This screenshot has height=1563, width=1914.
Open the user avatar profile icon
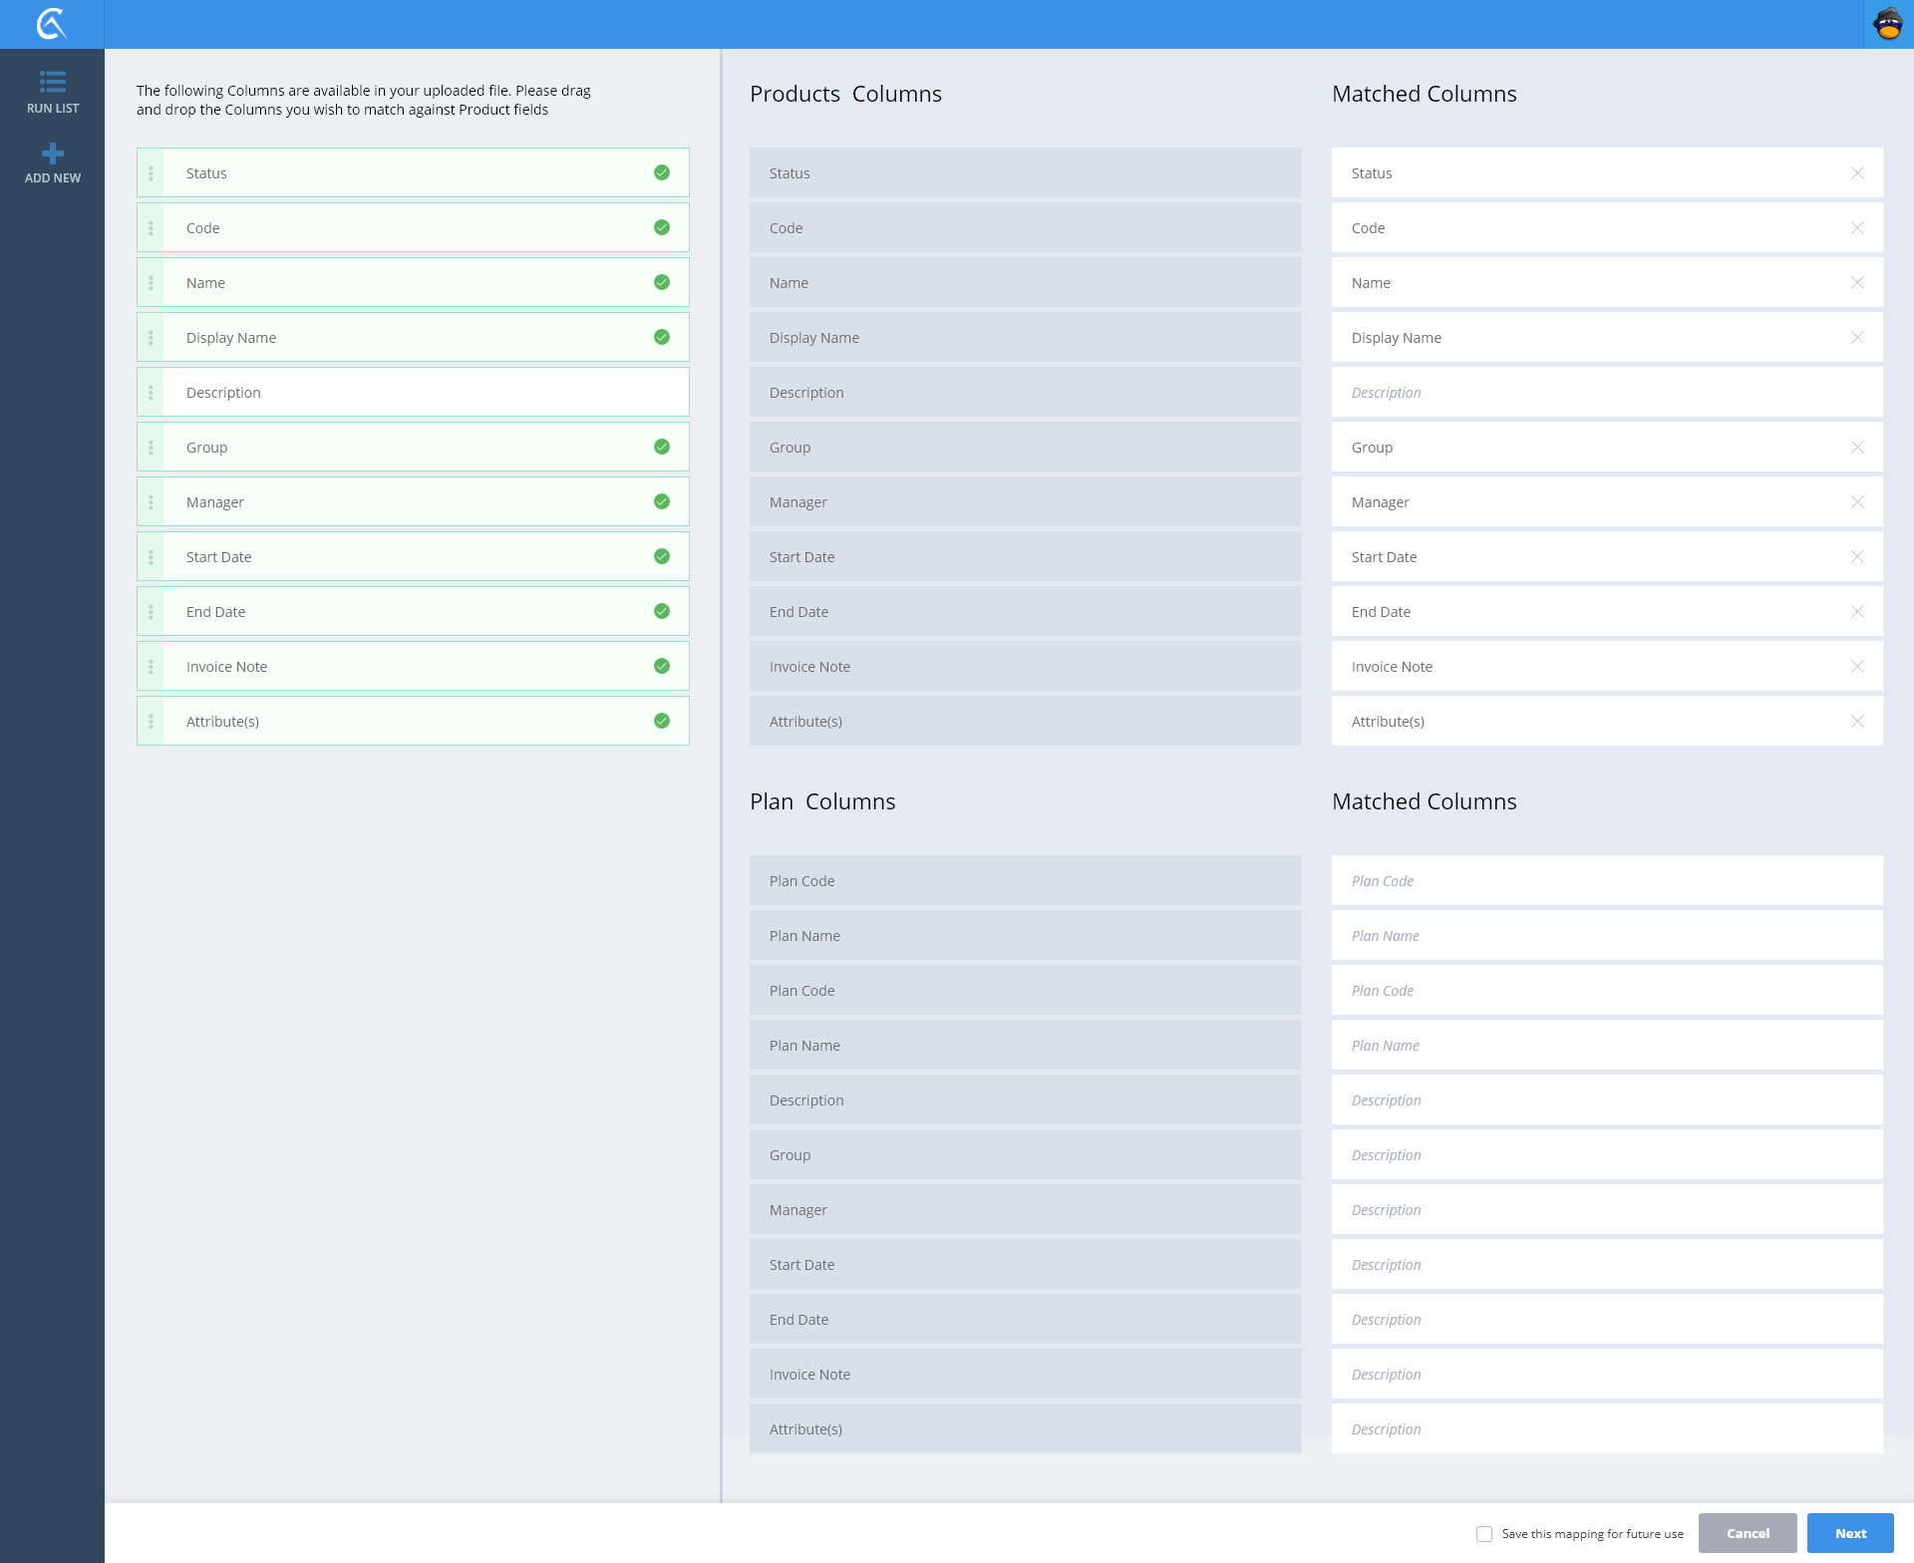[x=1888, y=24]
